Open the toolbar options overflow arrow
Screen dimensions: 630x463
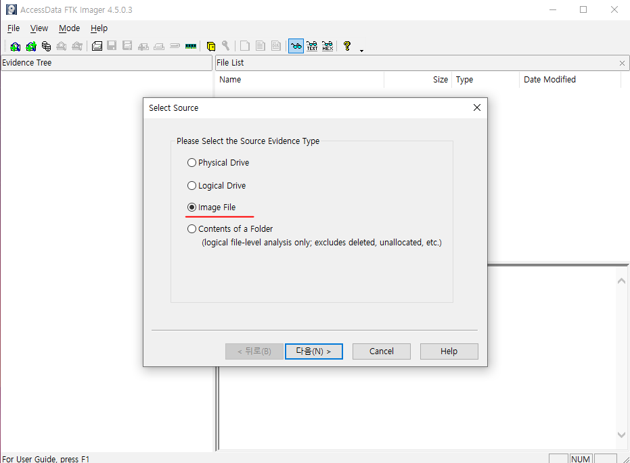[x=361, y=51]
